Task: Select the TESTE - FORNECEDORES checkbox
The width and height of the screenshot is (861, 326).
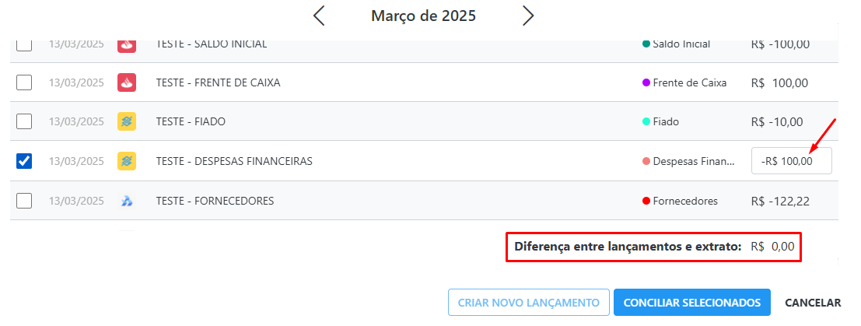Action: 23,202
